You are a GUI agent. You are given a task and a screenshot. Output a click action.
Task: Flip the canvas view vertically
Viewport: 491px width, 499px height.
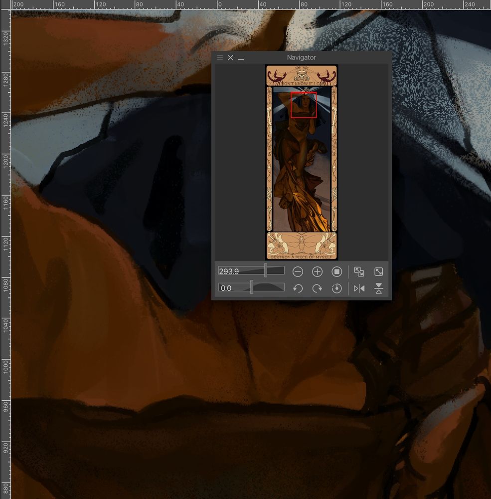pyautogui.click(x=378, y=288)
